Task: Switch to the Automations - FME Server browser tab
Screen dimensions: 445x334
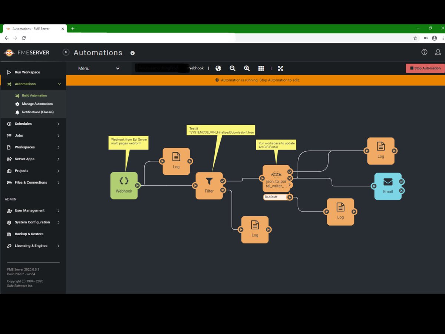Action: coord(32,28)
